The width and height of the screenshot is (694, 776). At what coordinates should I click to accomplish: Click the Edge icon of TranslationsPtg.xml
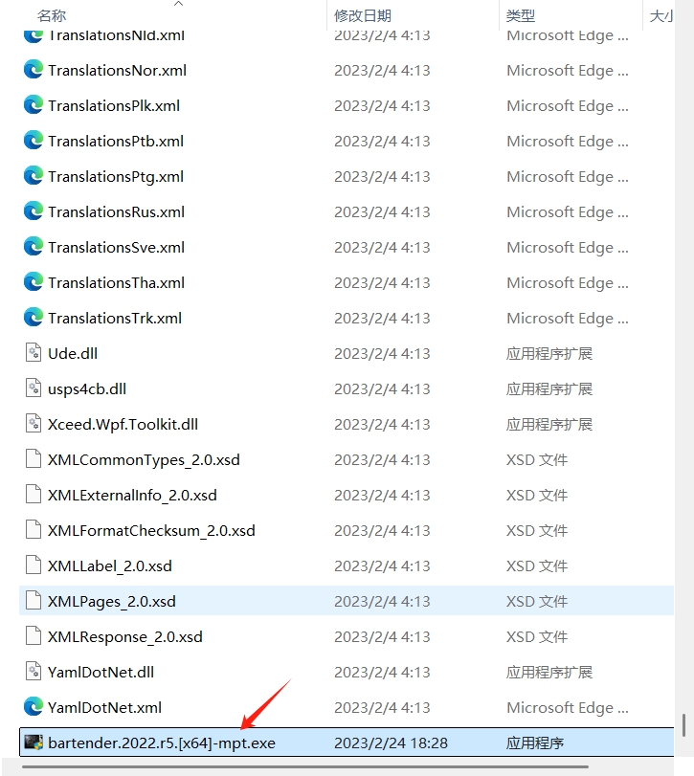point(34,176)
